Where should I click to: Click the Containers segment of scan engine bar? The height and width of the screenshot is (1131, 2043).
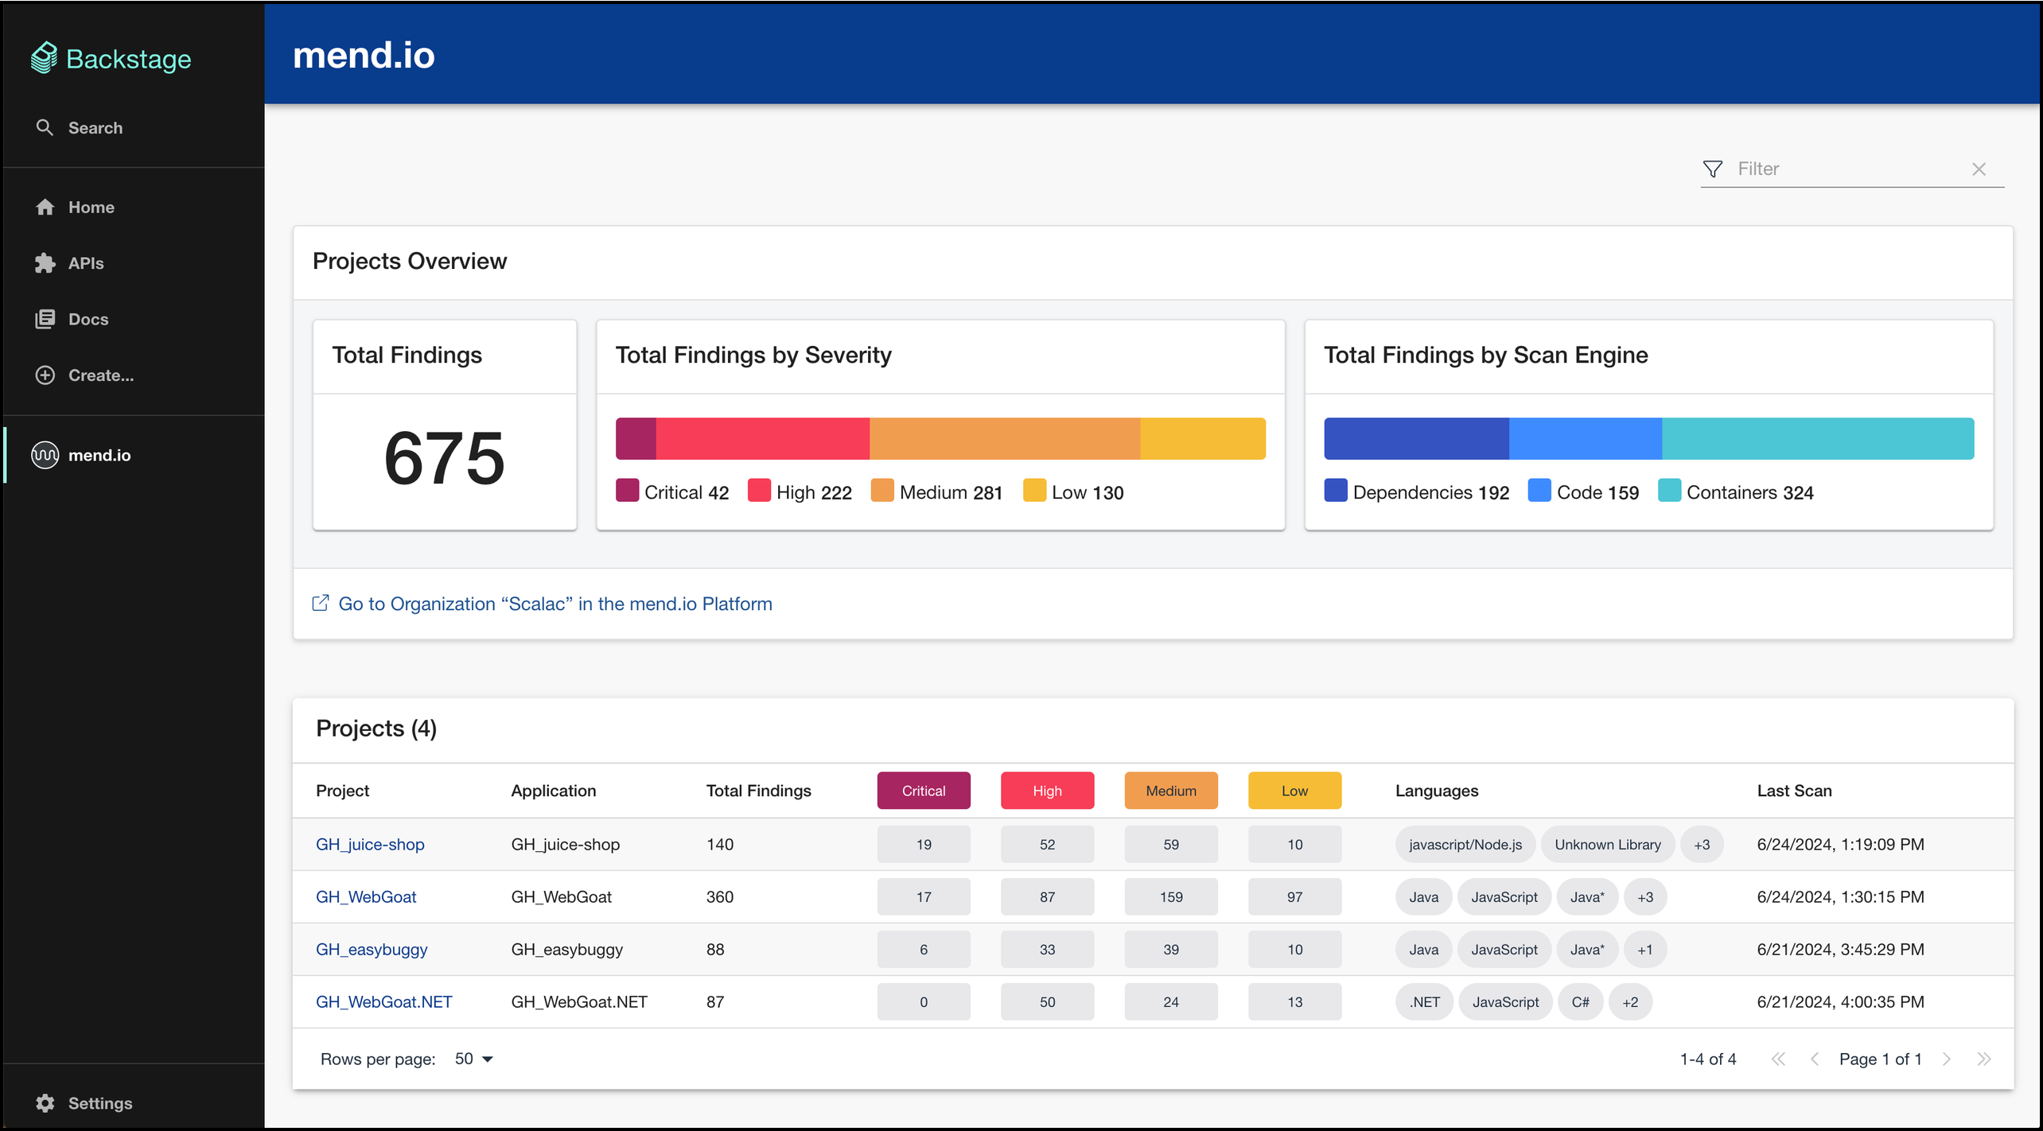point(1817,438)
